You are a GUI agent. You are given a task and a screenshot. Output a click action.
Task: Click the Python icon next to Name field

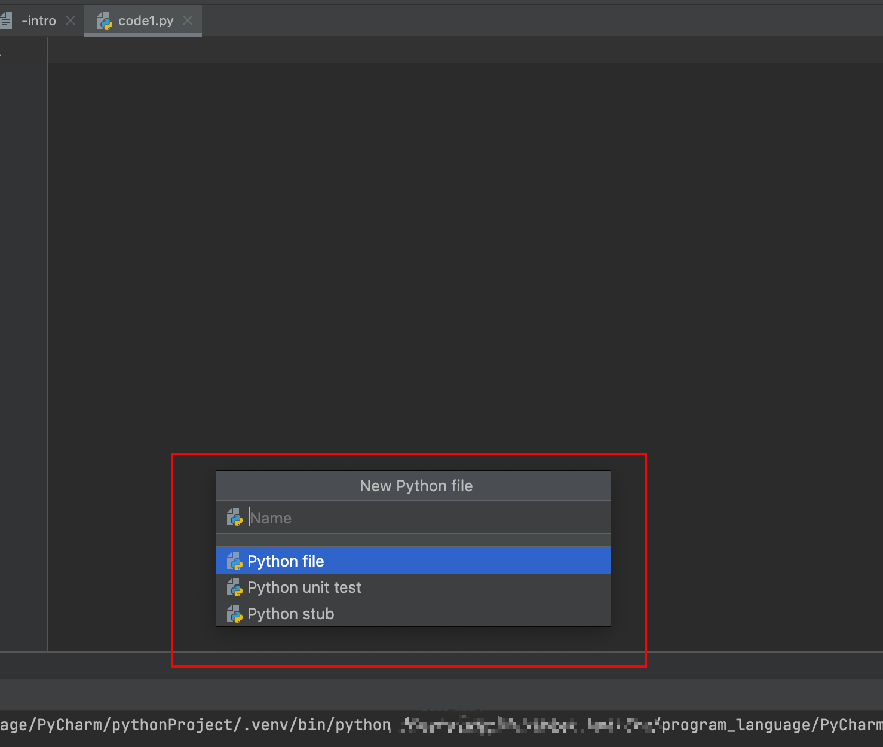235,517
